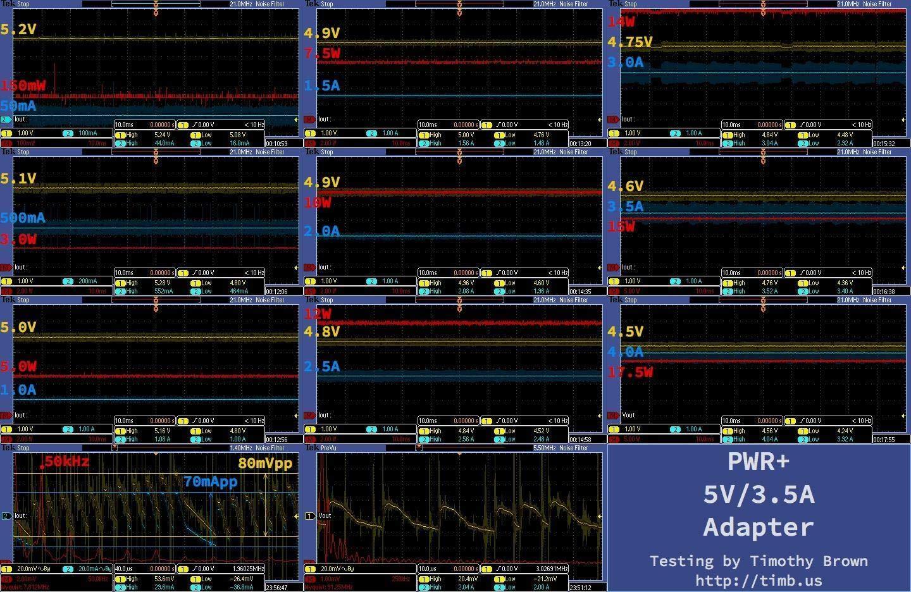Click the yellow '4.6V' annotation
911x592 pixels.
(x=625, y=186)
